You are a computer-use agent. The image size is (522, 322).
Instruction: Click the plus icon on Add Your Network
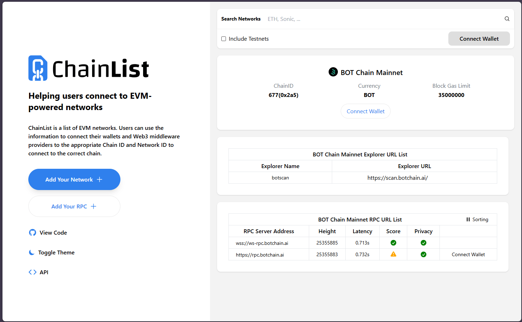click(100, 179)
